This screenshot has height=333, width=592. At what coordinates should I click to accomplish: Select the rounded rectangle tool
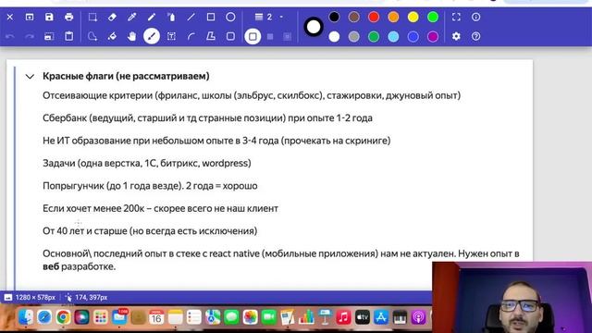[x=230, y=37]
